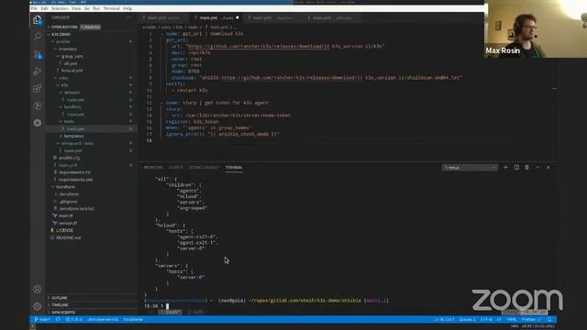Click YAML language mode in status bar
This screenshot has width=587, height=330.
pyautogui.click(x=512, y=319)
